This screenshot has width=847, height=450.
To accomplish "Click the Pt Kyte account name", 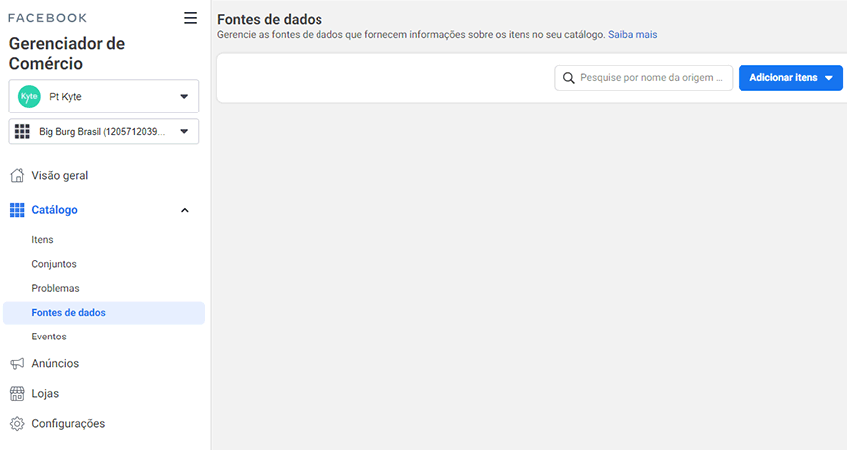I will click(x=65, y=97).
